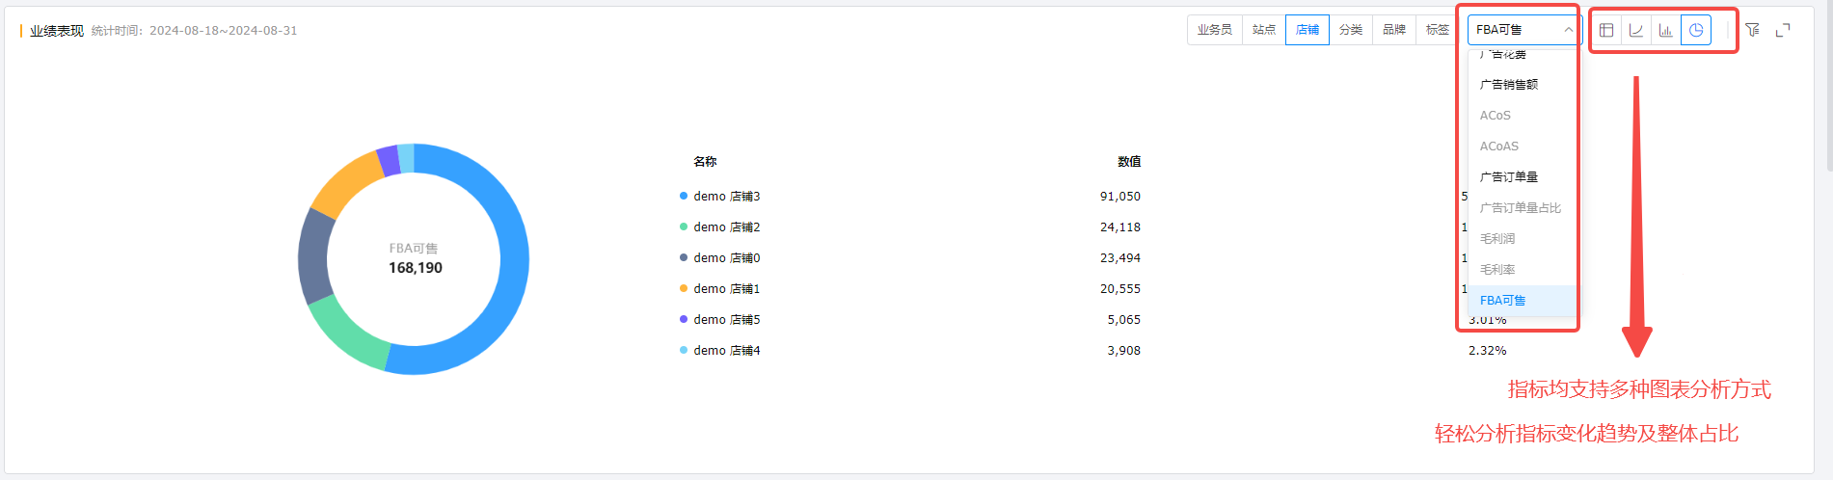
Task: Hide demo 店铺0 in legend
Action: [x=726, y=258]
